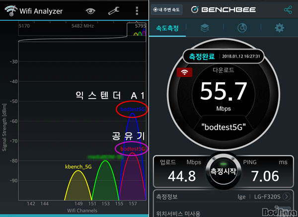Tap the Wifi Channels axis title
The height and width of the screenshot is (217, 298).
(x=82, y=211)
